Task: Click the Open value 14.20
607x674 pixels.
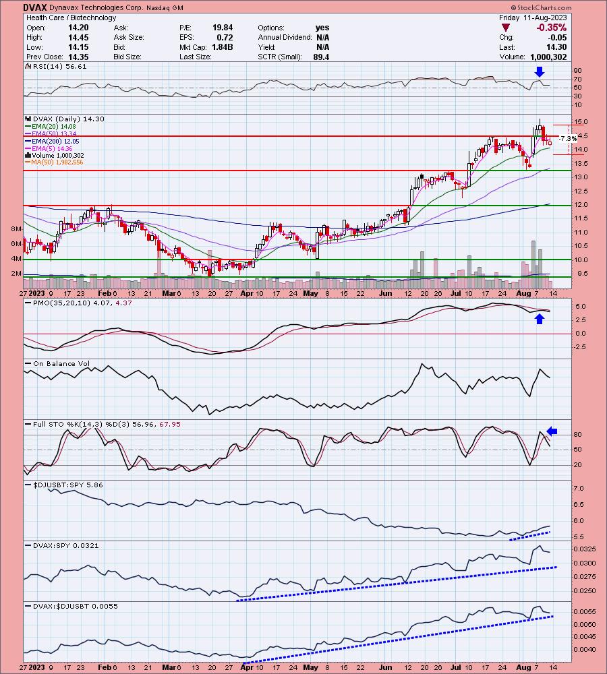Action: (x=78, y=28)
